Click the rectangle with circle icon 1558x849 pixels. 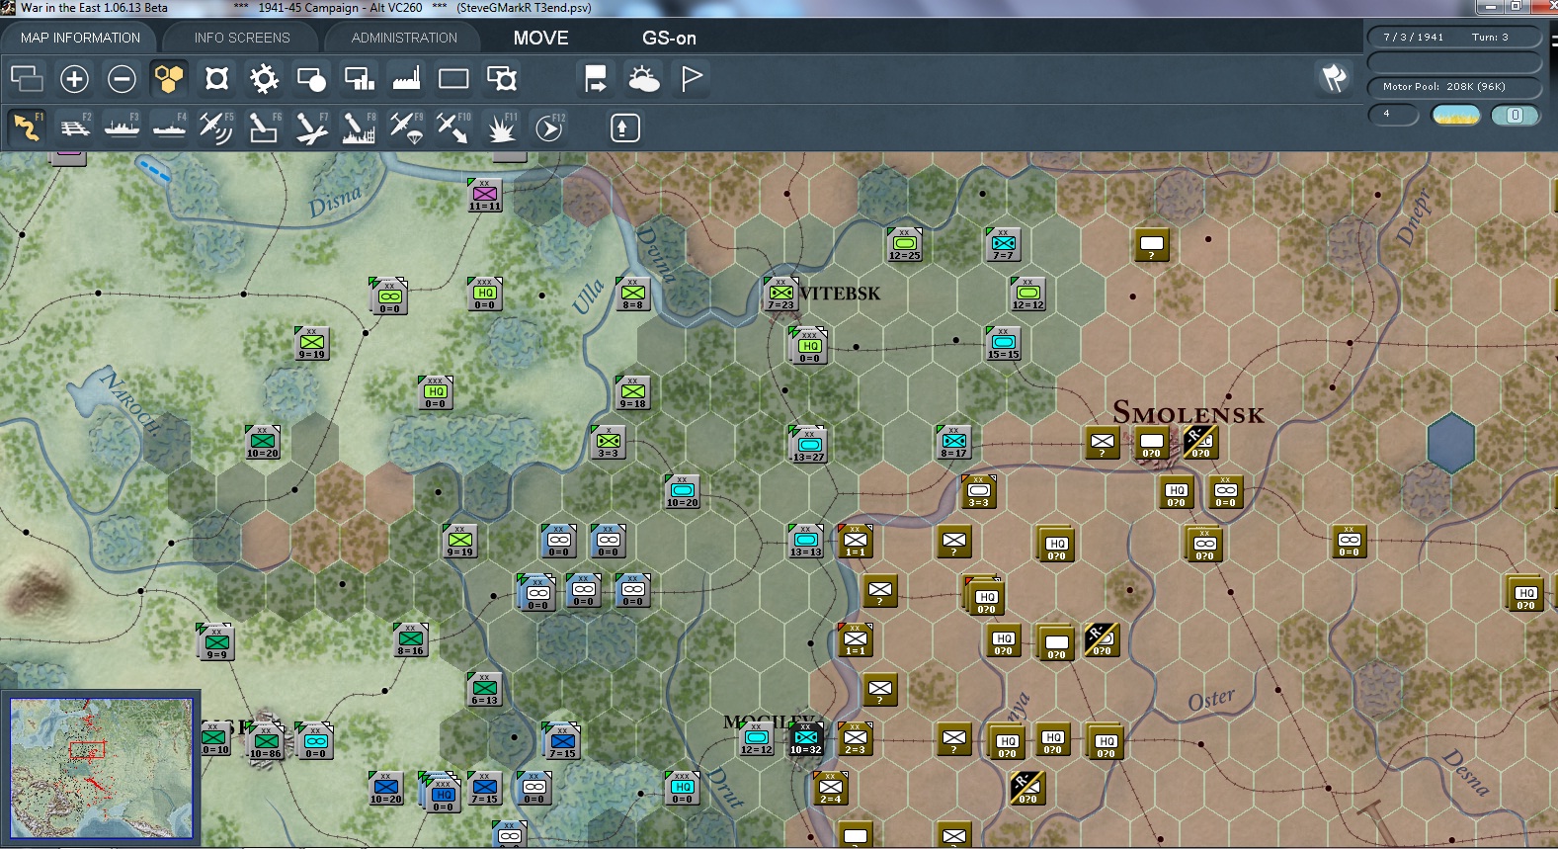click(x=311, y=78)
